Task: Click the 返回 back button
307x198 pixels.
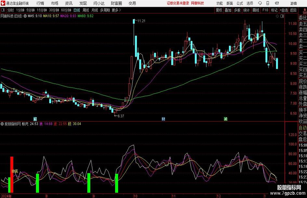Action: click(293, 10)
